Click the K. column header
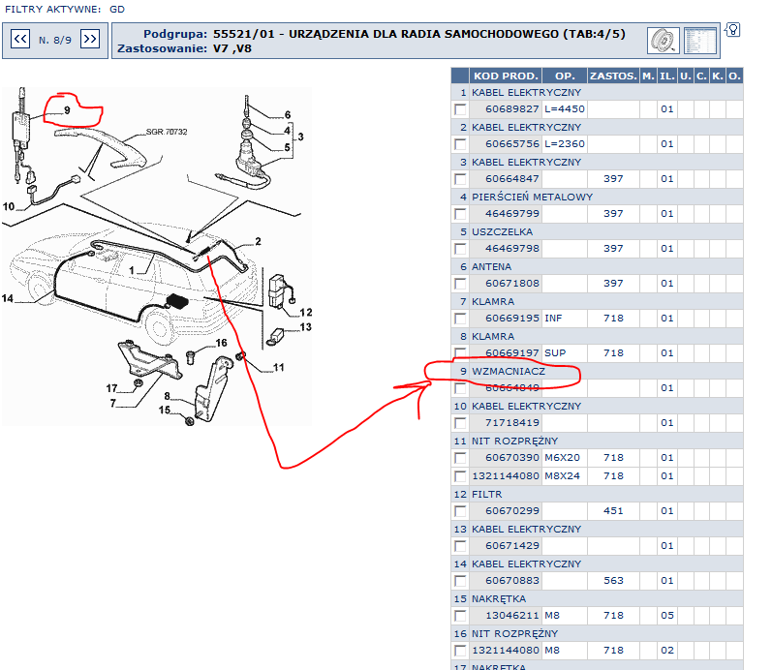This screenshot has width=772, height=670. pos(718,76)
